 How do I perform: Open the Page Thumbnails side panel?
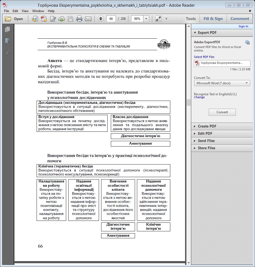click(7, 30)
